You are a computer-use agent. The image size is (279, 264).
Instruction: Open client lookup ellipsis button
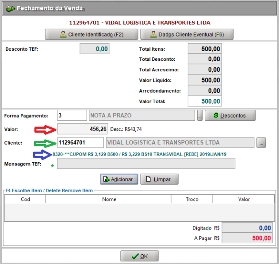[261, 142]
